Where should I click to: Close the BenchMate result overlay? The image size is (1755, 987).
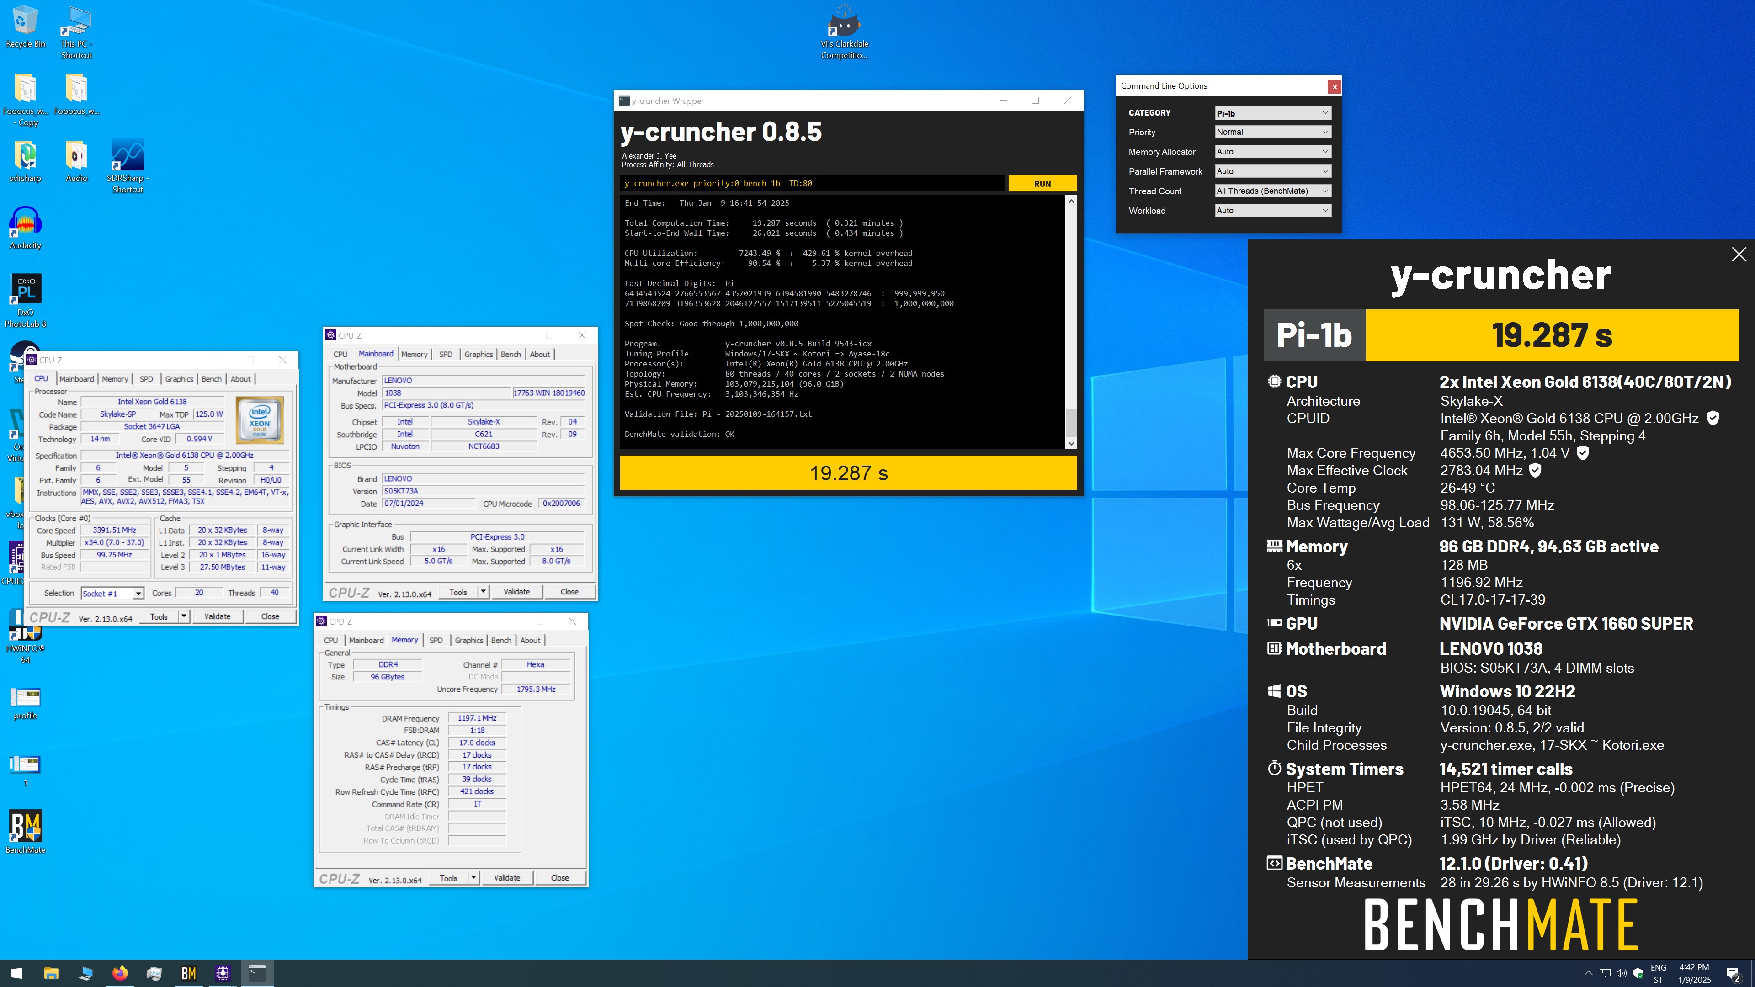(1739, 254)
